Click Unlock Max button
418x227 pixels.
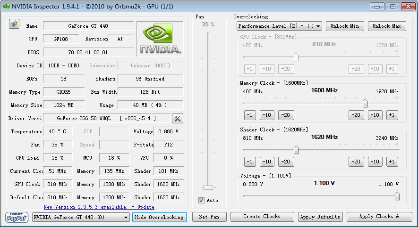point(387,26)
